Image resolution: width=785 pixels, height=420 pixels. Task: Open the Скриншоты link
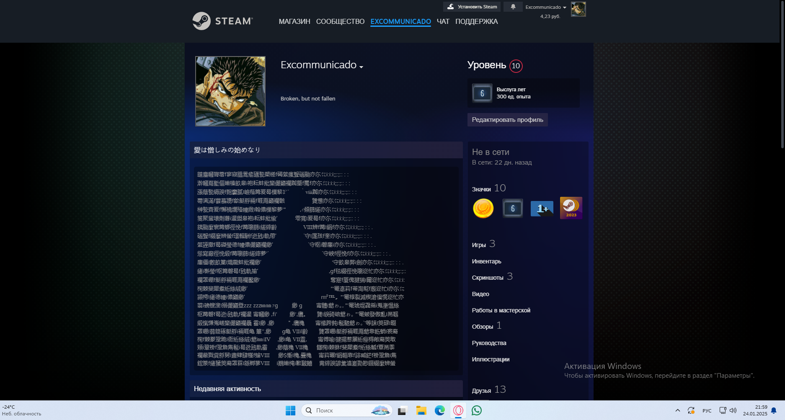click(488, 278)
